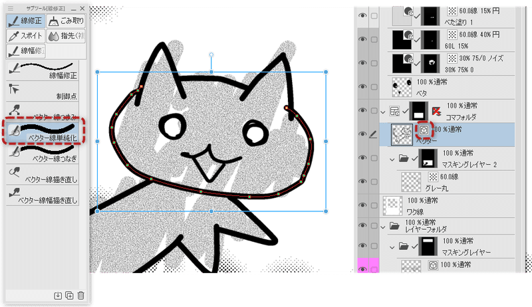Select the layer named 30% 75% 0
The image size is (532, 307).
[x=459, y=70]
